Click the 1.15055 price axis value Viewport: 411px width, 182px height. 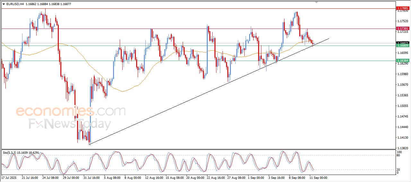click(403, 106)
